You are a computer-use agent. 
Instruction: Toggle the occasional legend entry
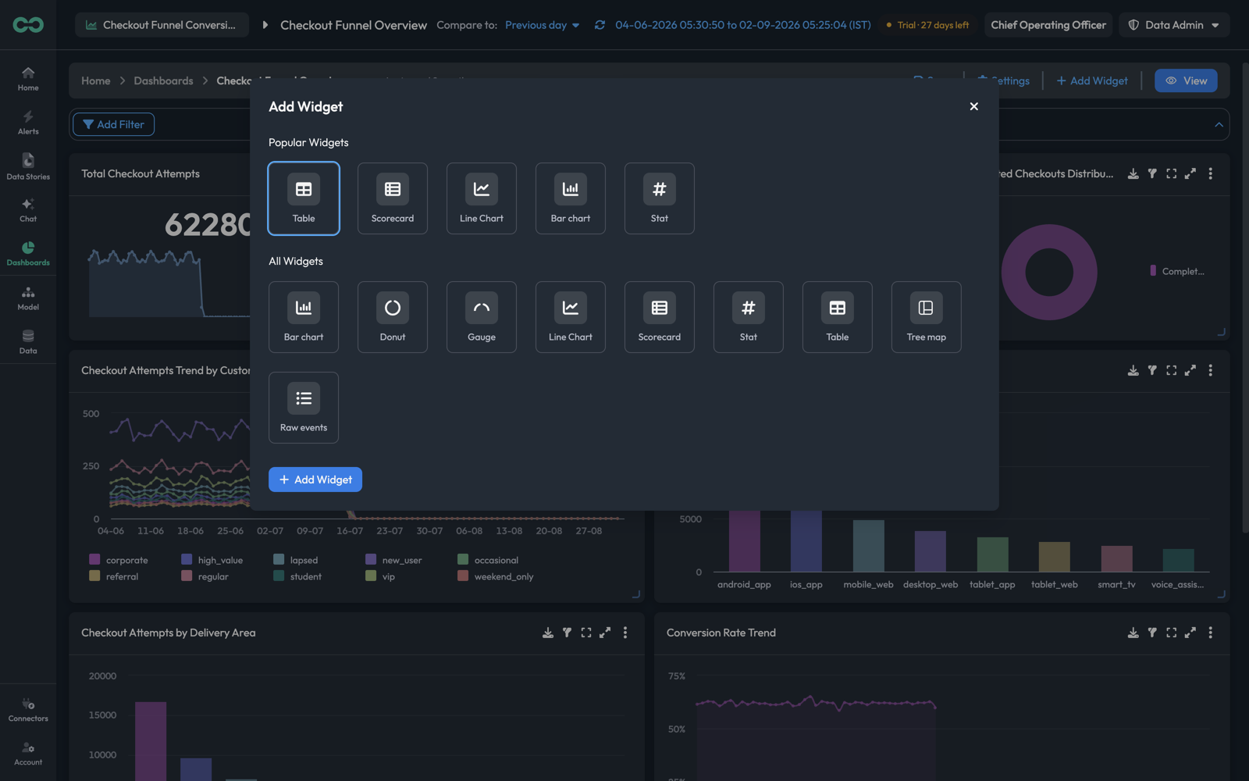pos(488,560)
